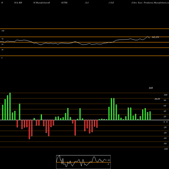Click the 'SI & MR' header text

pos(18,3)
